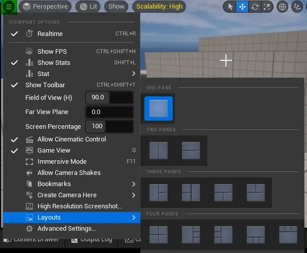Viewport: 307px width, 253px height.
Task: Activate the translate move tool
Action: coord(242,7)
